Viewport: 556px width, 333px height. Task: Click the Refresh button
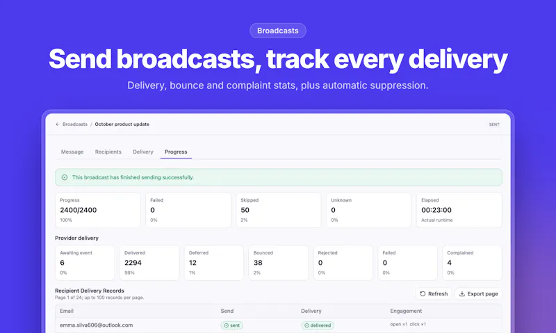tap(434, 293)
